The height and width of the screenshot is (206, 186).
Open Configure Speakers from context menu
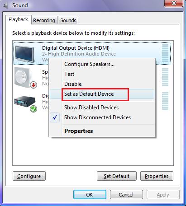pos(89,64)
